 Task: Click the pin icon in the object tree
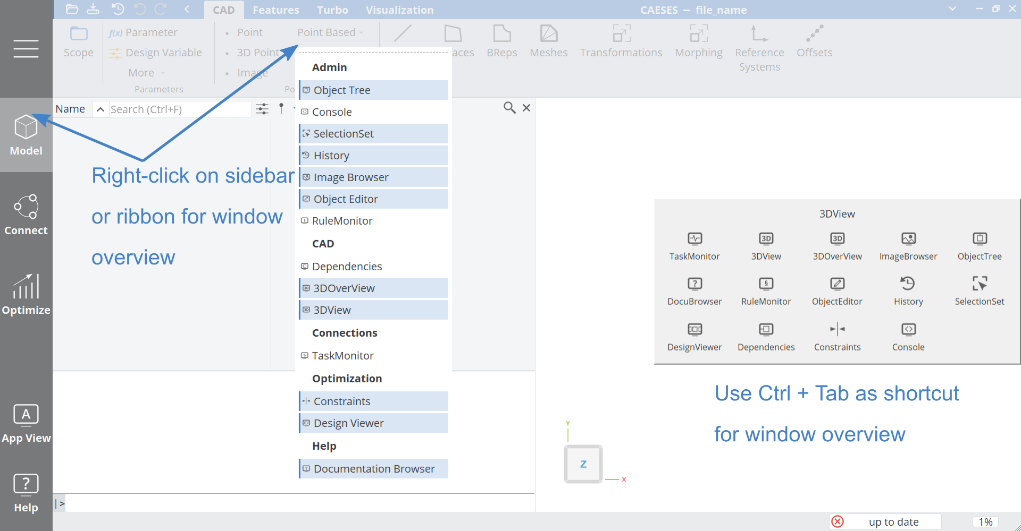coord(281,108)
